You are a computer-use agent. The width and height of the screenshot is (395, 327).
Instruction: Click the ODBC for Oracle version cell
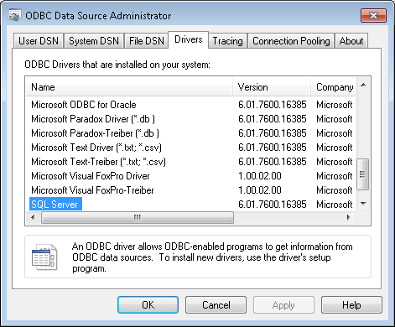point(273,105)
